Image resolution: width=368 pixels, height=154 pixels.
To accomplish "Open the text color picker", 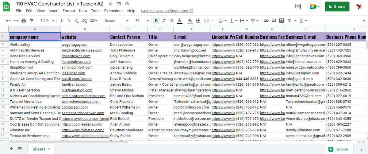I will click(x=179, y=20).
